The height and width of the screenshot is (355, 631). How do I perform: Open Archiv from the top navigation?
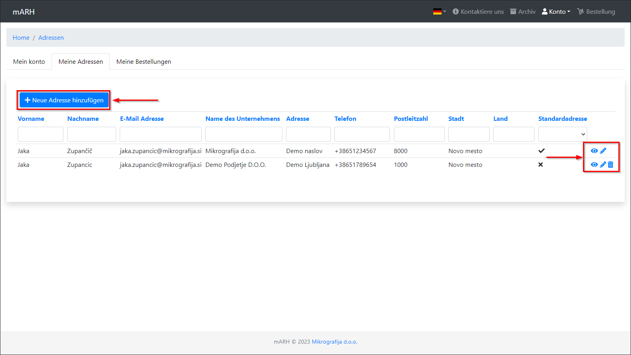523,12
